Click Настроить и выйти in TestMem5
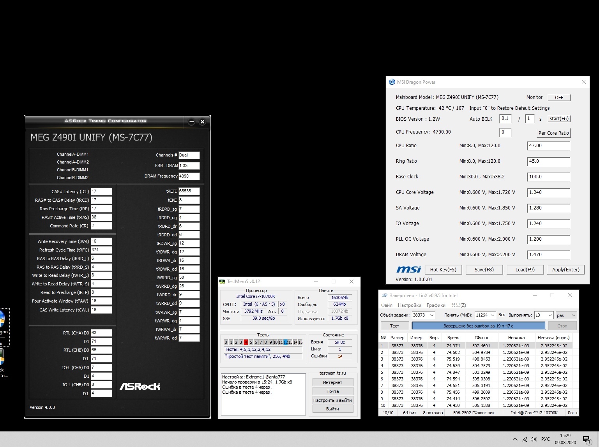The image size is (599, 447). click(332, 400)
